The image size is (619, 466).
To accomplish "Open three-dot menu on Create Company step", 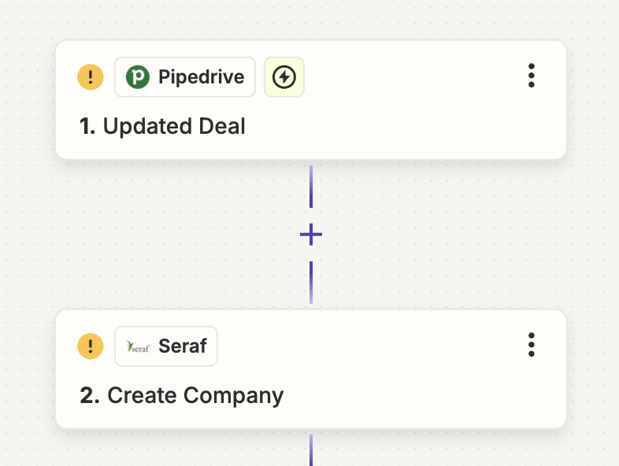I will pos(532,345).
